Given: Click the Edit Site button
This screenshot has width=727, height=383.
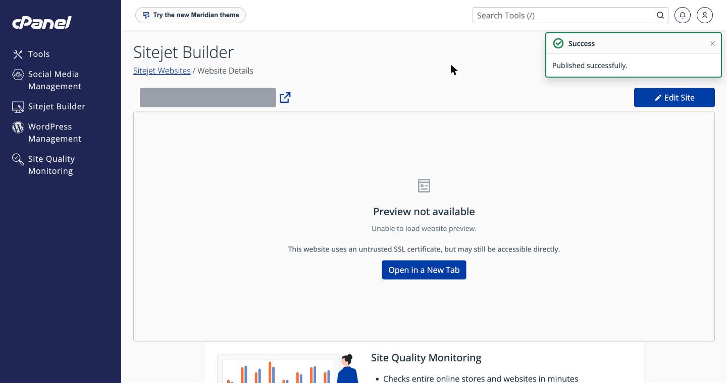Looking at the screenshot, I should [674, 97].
